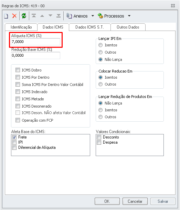This screenshot has width=180, height=210.
Task: Open the Outros Dados tab
Action: [x=128, y=27]
